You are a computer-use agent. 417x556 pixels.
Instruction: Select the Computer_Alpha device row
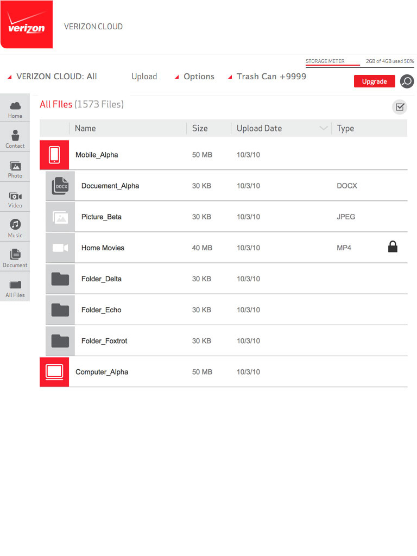[x=102, y=372]
